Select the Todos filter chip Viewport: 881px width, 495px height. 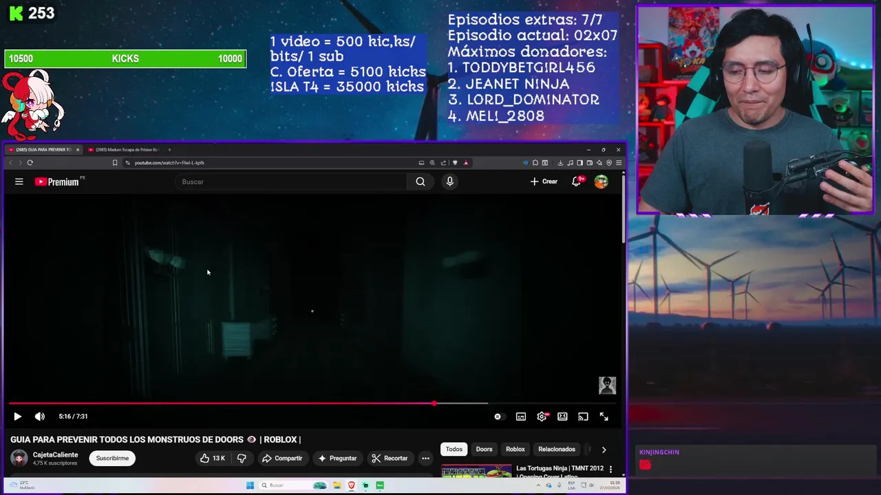[x=454, y=450]
